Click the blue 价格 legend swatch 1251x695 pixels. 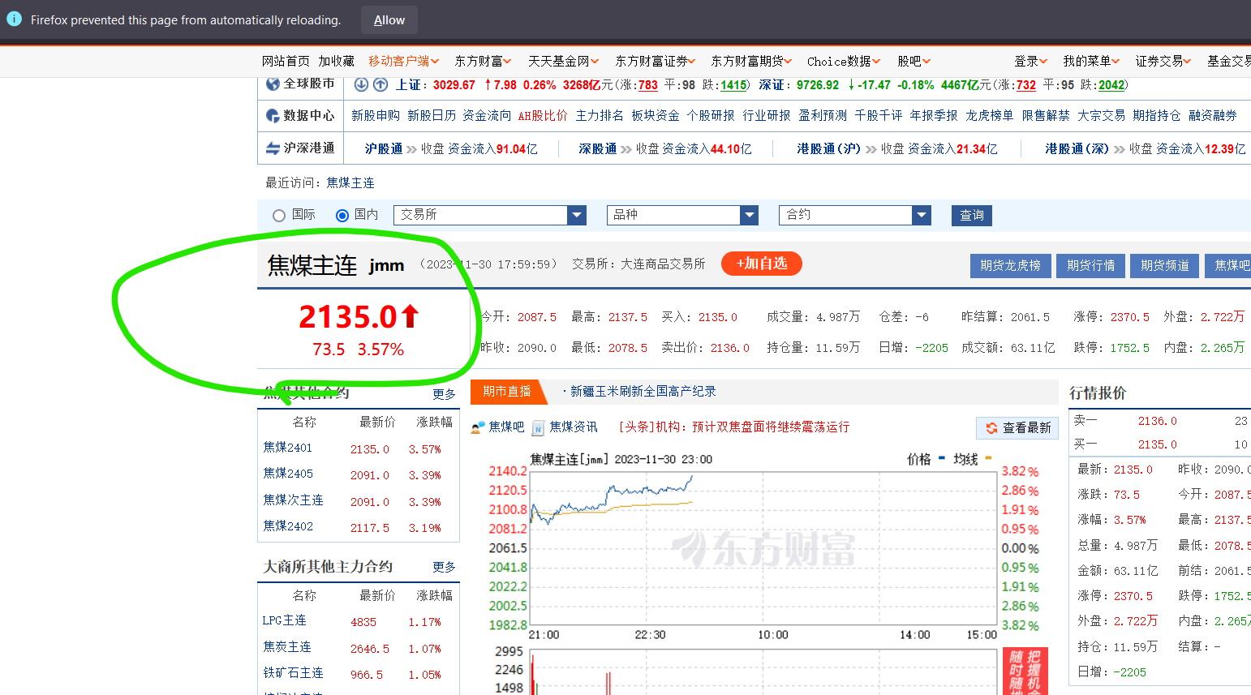click(x=942, y=458)
